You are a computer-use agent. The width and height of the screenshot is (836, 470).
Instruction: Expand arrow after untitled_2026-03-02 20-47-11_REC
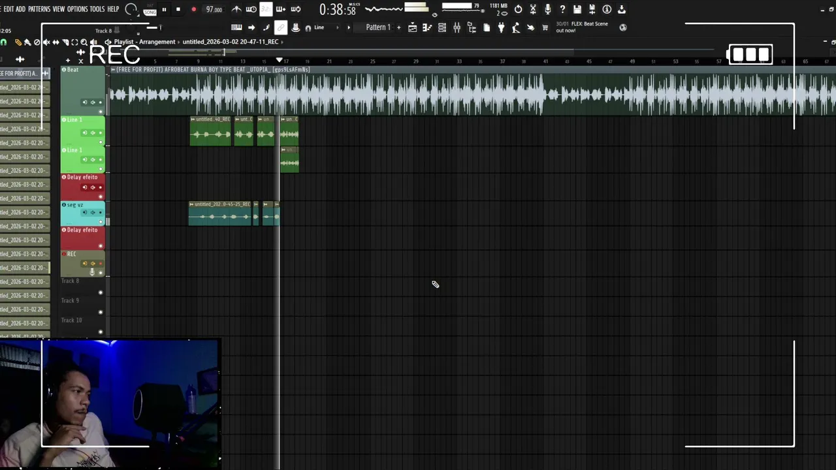[x=283, y=42]
